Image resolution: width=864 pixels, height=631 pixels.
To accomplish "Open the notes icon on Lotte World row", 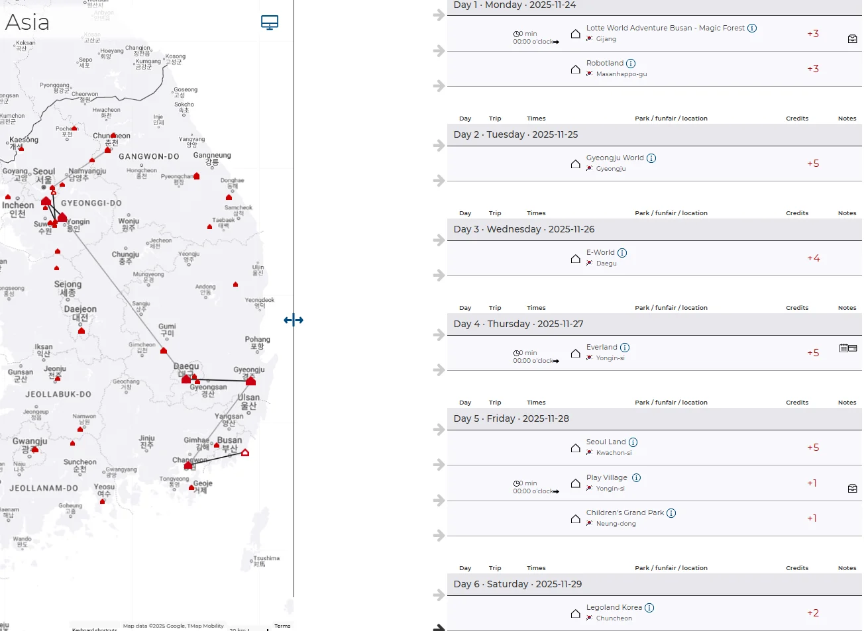I will click(x=852, y=39).
